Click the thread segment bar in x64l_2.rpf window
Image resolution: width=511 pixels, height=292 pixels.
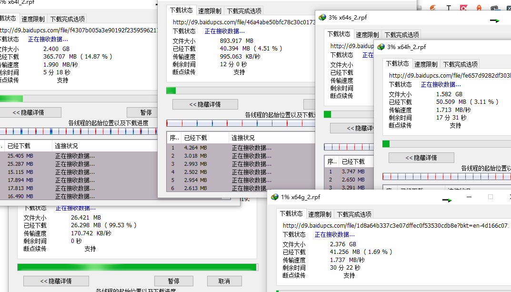click(79, 131)
